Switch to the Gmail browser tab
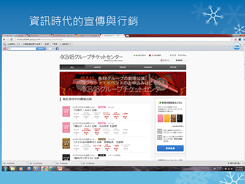245x184 pixels. click(14, 36)
